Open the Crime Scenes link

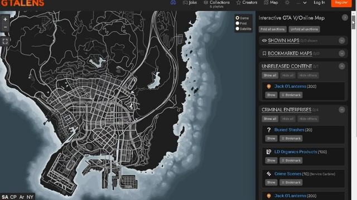pyautogui.click(x=288, y=174)
